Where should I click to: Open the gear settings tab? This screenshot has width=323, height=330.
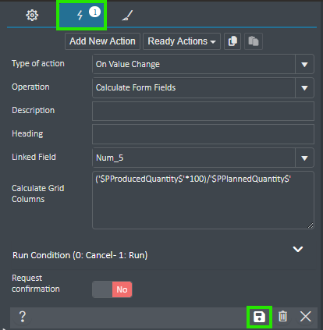[x=32, y=15]
